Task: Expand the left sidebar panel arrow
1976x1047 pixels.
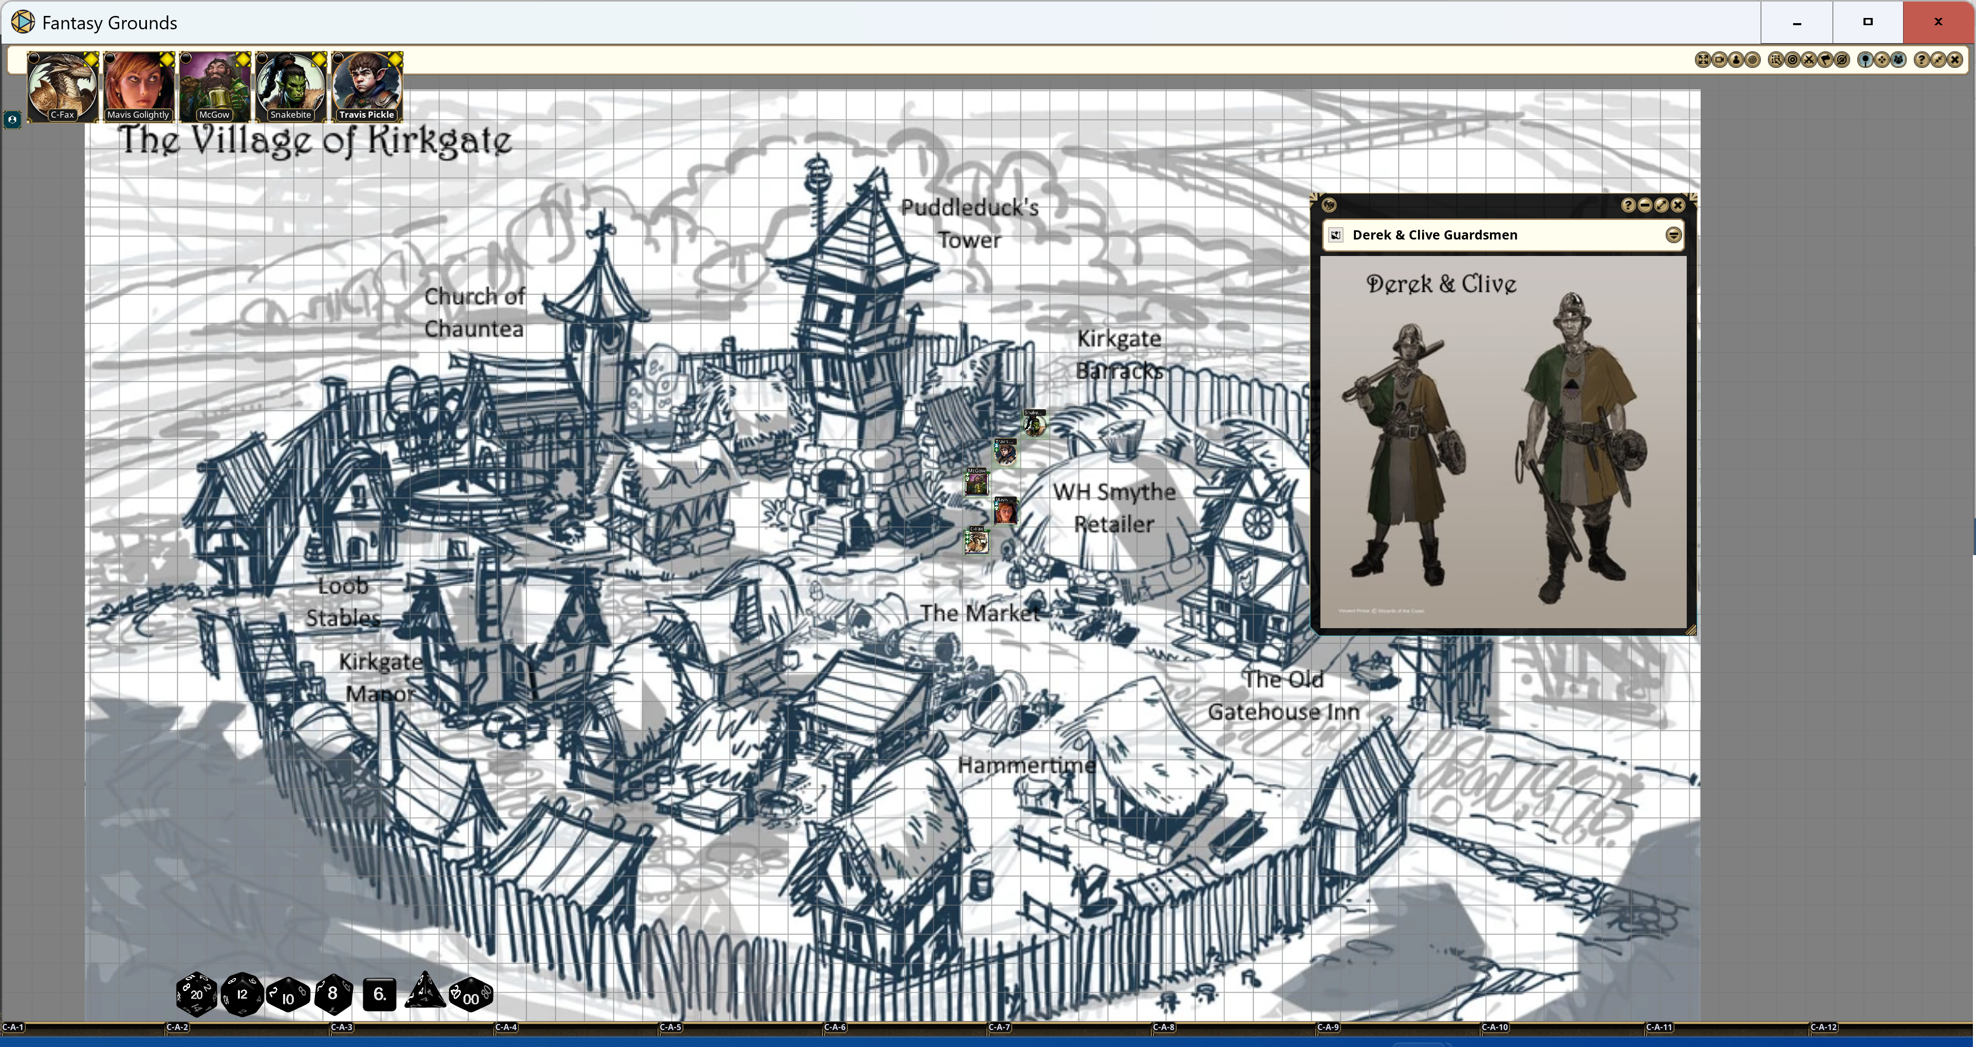Action: point(12,120)
